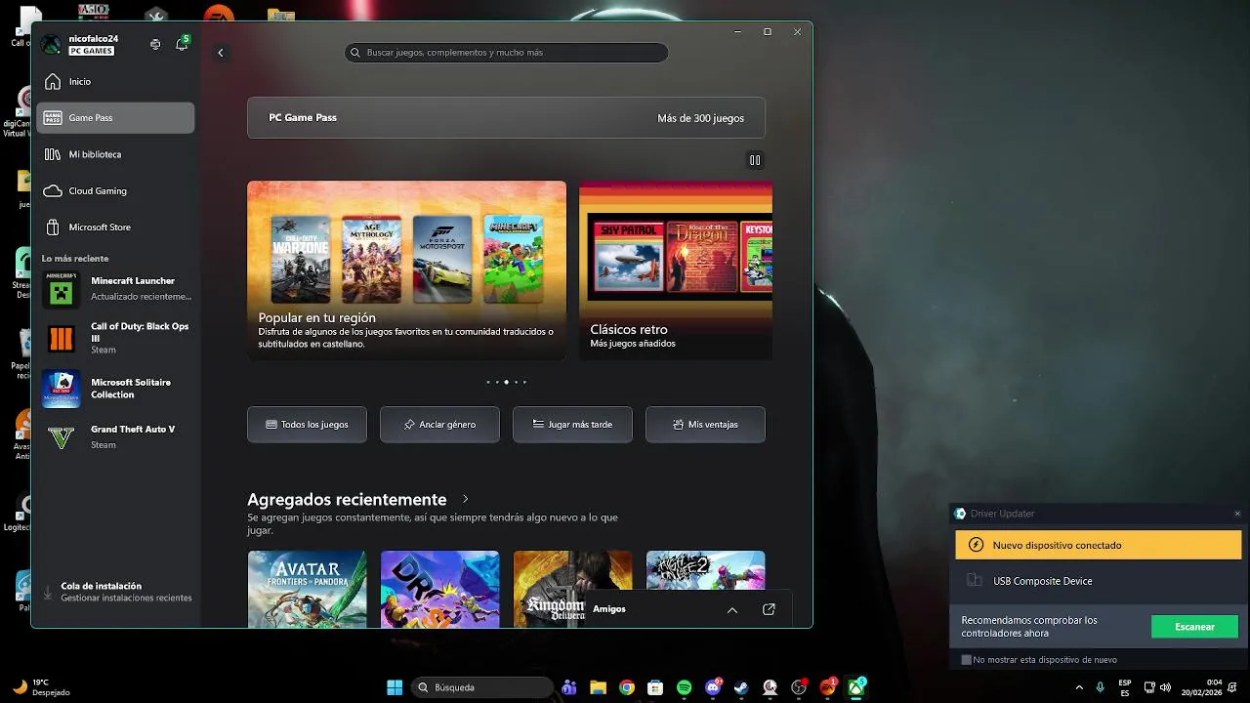Open the EA desktop shortcut icon
This screenshot has height=703, width=1250.
[218, 13]
